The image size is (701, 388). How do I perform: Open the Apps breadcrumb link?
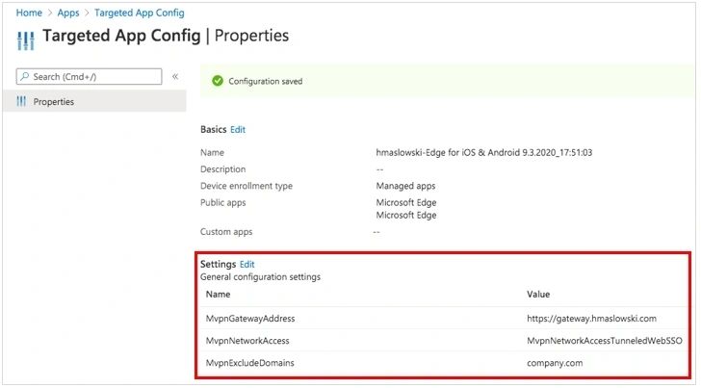pos(68,13)
